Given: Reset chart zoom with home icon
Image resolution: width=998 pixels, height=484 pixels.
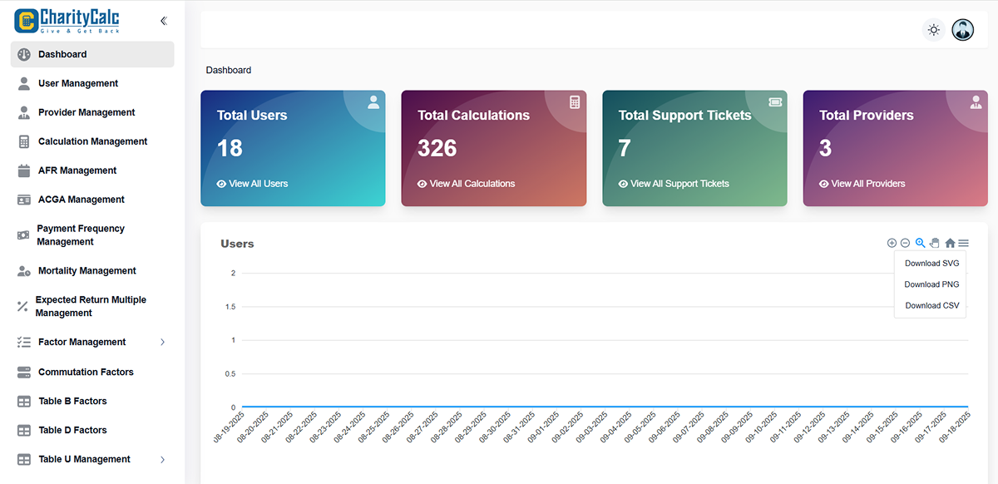Looking at the screenshot, I should [x=950, y=243].
